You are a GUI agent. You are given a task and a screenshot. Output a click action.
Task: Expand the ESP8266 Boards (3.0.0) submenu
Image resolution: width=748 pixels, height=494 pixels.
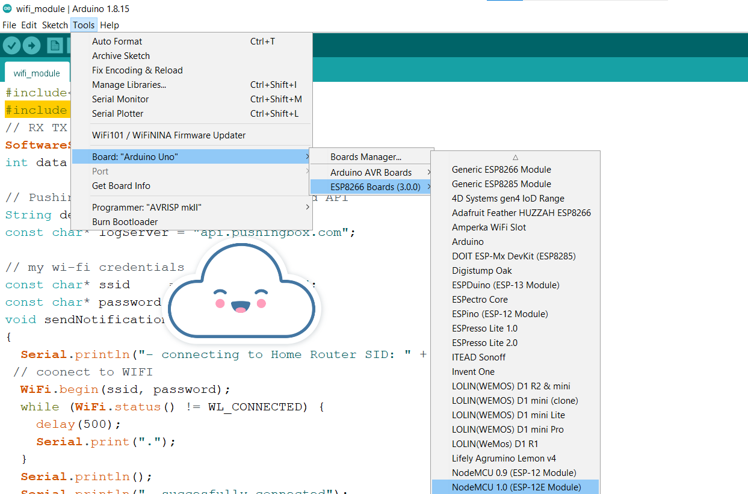coord(371,187)
